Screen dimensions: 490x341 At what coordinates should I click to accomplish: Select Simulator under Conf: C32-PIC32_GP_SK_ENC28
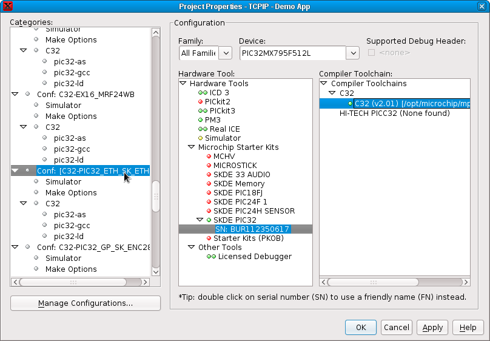tap(63, 258)
